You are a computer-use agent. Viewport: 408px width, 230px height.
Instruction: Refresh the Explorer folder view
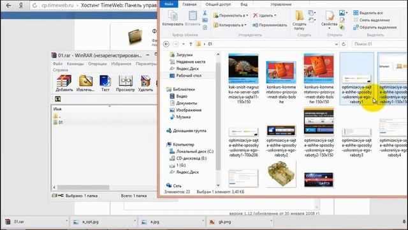[x=344, y=44]
